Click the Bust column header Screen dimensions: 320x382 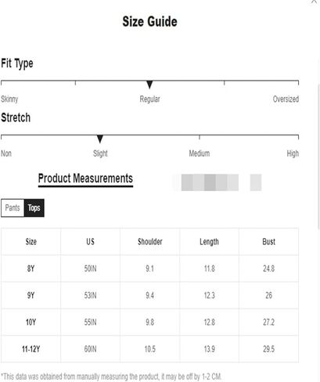click(x=269, y=242)
